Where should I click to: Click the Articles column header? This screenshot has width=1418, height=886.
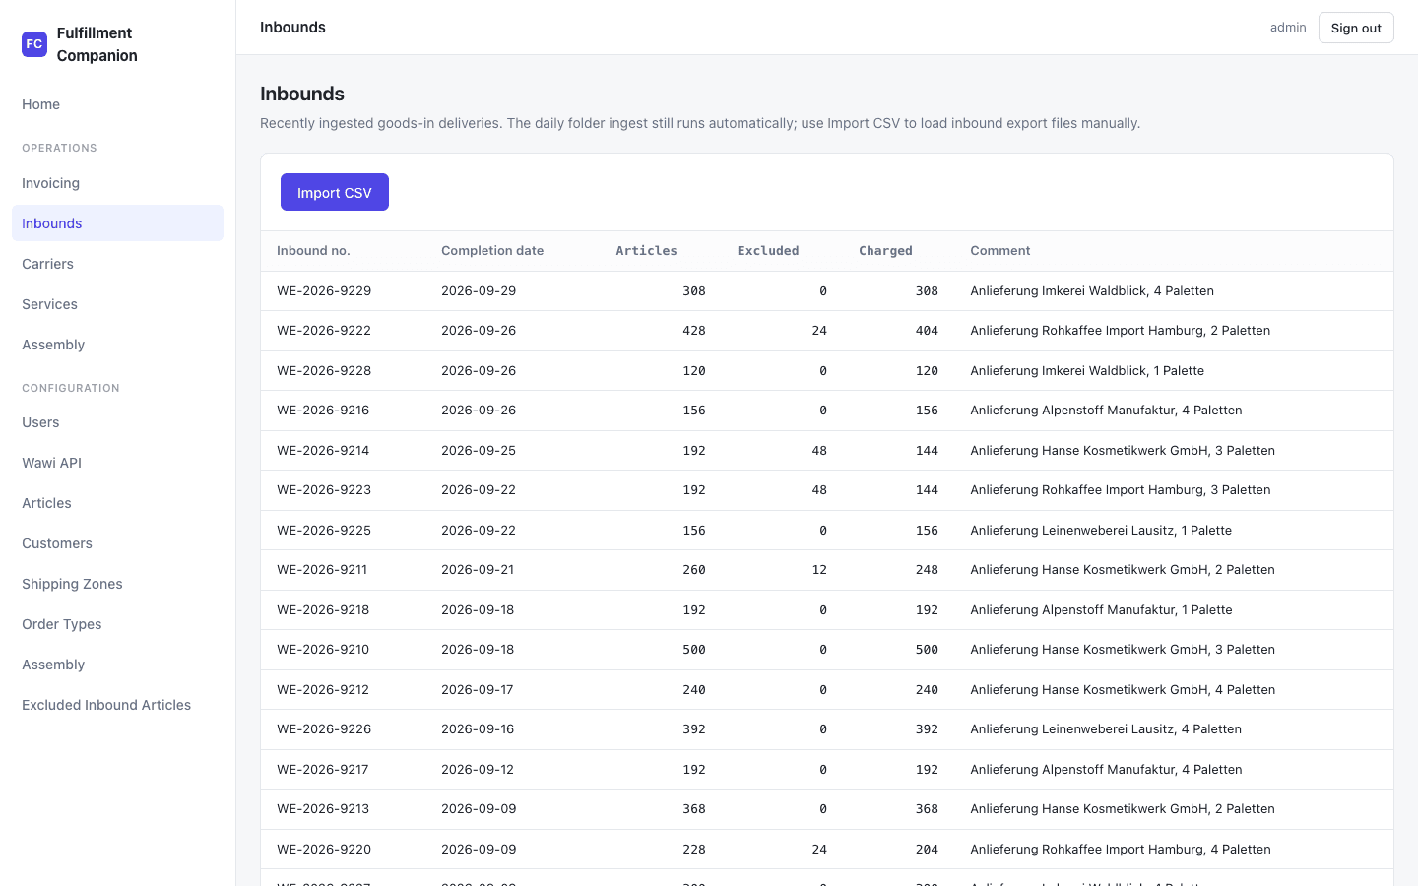click(x=646, y=251)
